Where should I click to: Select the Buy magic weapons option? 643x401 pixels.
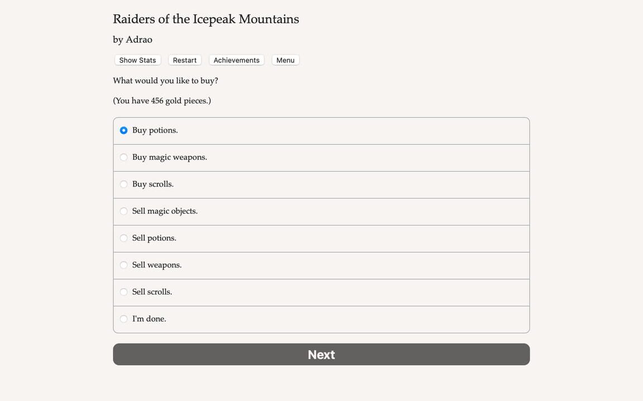tap(169, 157)
